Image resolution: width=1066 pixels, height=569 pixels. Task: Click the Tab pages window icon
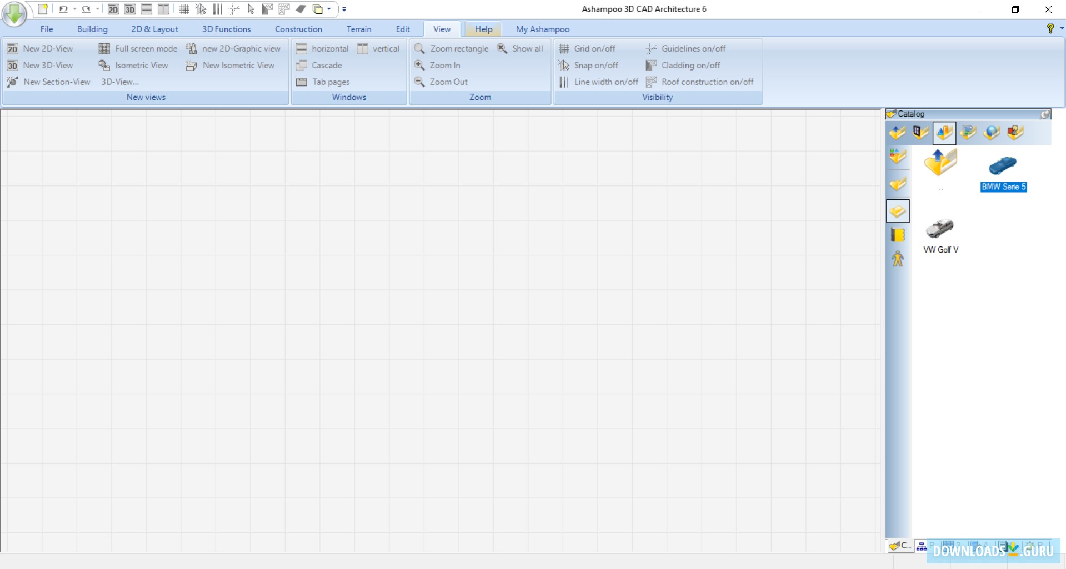(302, 82)
